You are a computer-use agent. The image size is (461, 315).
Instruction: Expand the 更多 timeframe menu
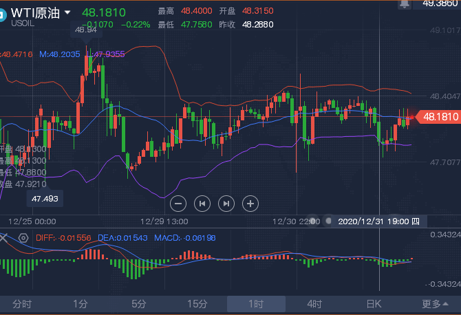pyautogui.click(x=435, y=304)
